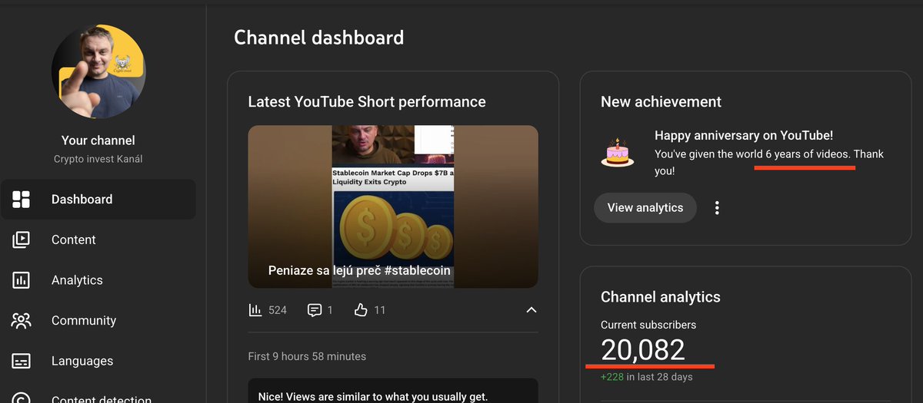This screenshot has width=923, height=403.
Task: Click the Content play-box icon
Action: pyautogui.click(x=22, y=240)
